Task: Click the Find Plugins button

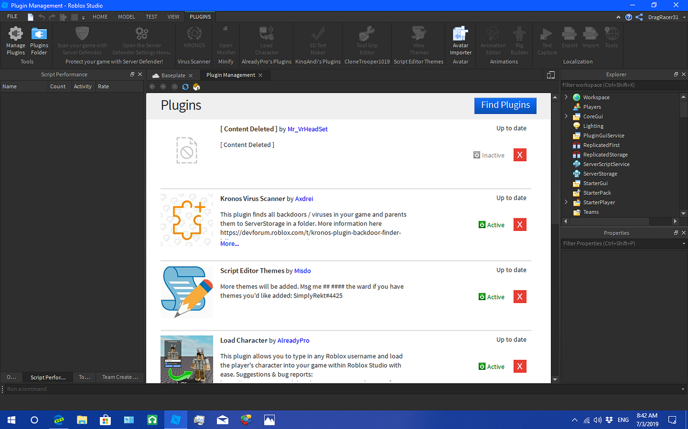Action: coord(505,105)
